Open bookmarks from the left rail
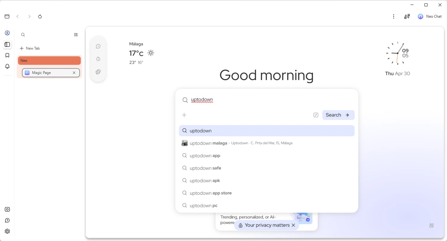The image size is (447, 241). [8, 55]
